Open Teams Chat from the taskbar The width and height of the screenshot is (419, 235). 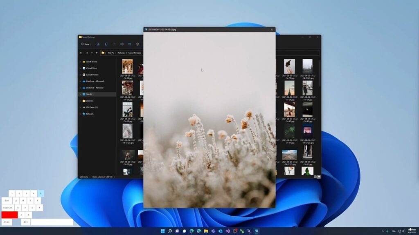point(184,231)
